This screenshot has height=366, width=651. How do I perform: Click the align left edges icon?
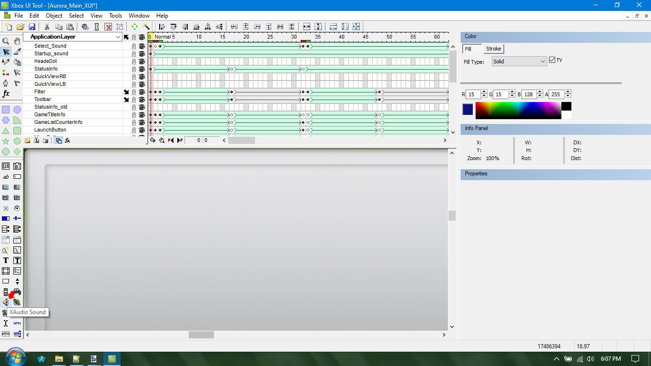[x=162, y=27]
